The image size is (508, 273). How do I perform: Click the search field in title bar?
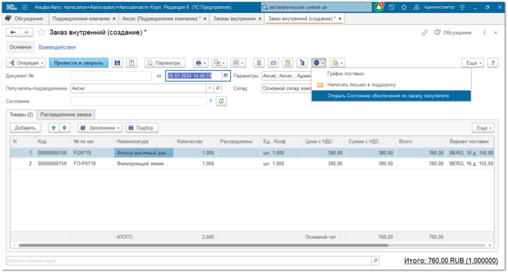pyautogui.click(x=316, y=7)
